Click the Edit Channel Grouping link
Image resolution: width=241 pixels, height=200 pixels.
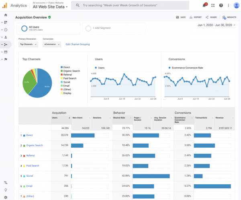78,44
